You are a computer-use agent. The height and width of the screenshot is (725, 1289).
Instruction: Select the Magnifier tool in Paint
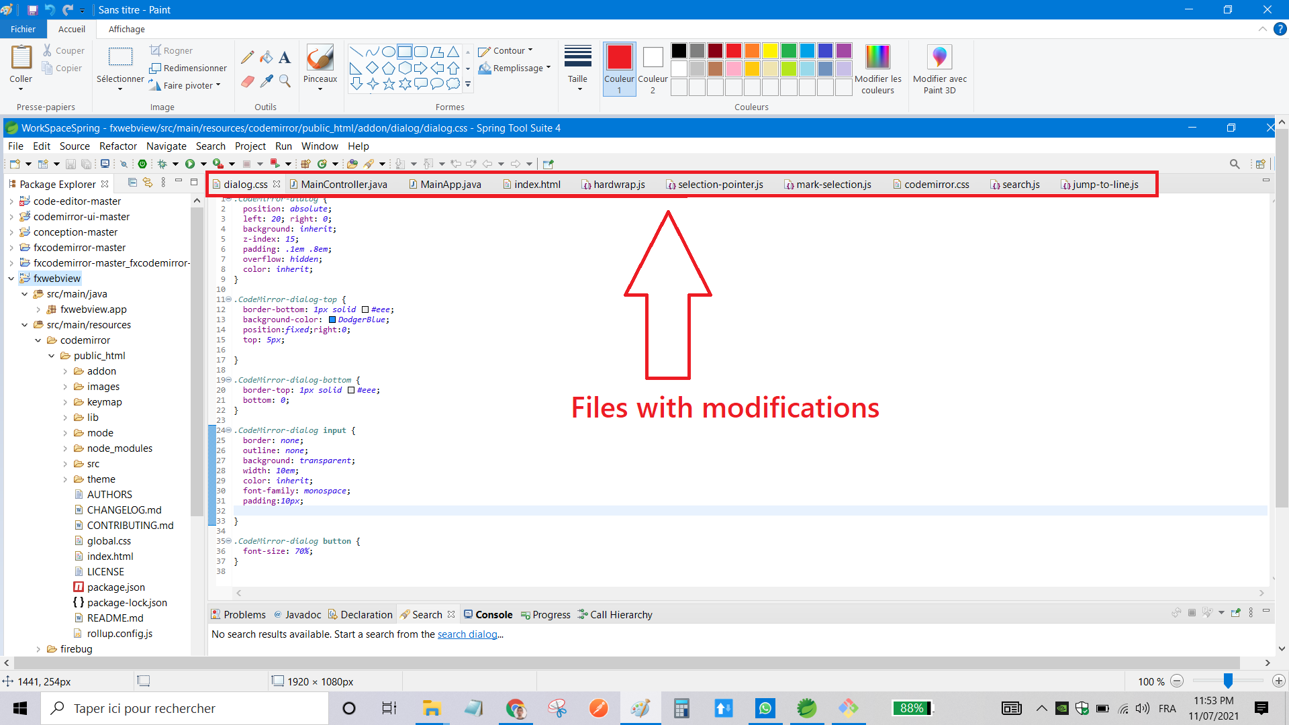285,81
